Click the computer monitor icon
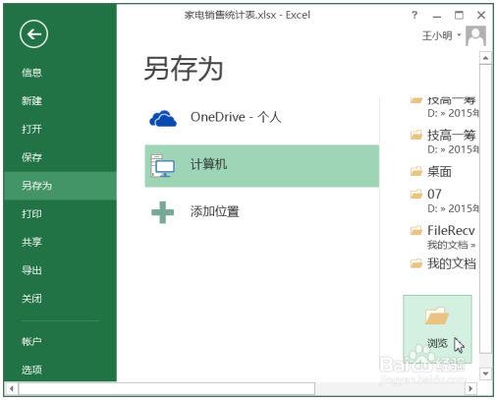This screenshot has height=400, width=497. point(163,165)
